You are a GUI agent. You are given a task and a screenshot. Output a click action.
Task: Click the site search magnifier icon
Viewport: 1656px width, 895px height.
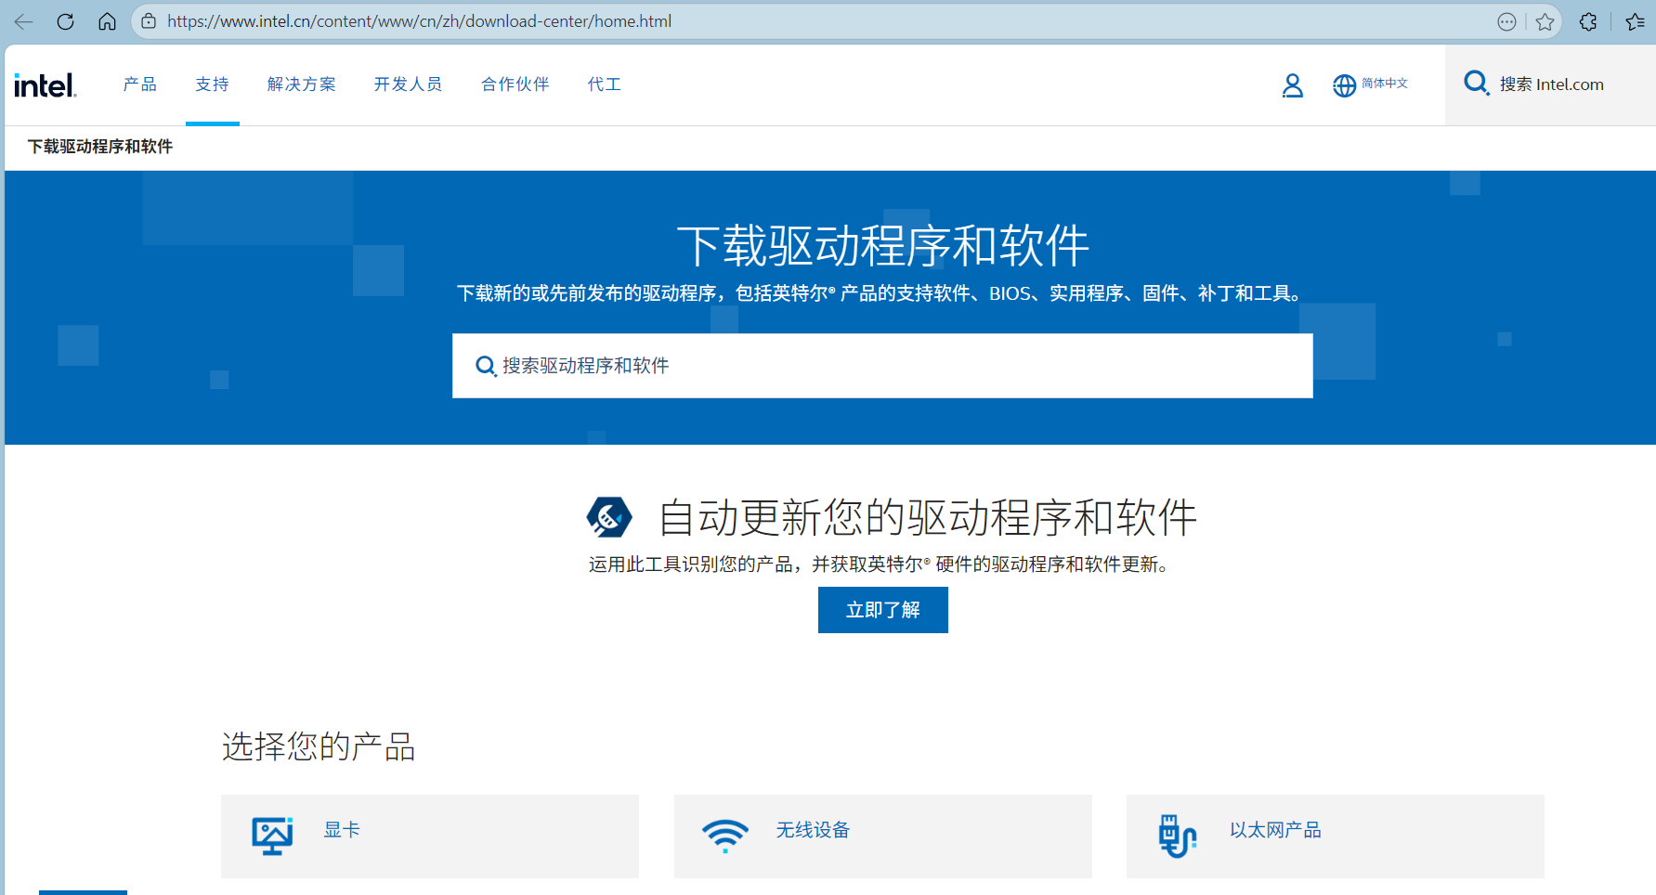(x=1476, y=84)
